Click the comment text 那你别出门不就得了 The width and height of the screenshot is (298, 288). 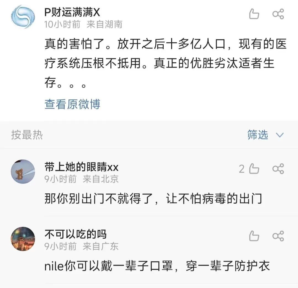[x=153, y=199]
